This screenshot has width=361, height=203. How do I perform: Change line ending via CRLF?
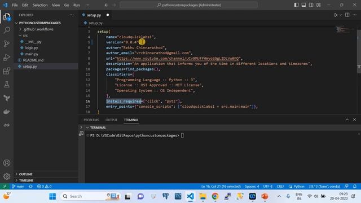pos(280,187)
